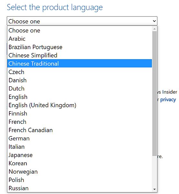Choose Korean language entry

tap(79, 163)
